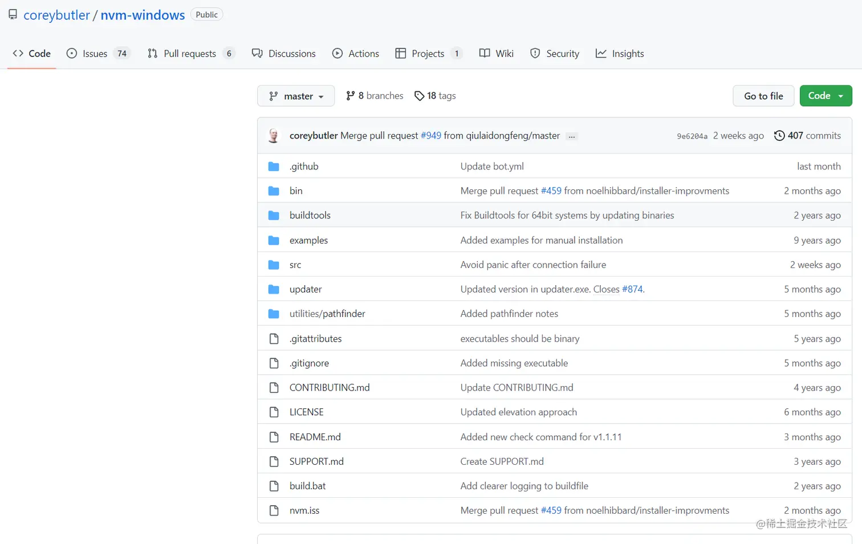Open the README.md file
862x544 pixels.
315,437
